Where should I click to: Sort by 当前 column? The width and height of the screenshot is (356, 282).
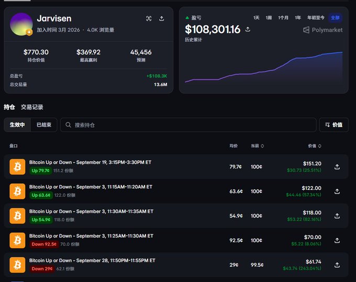point(257,146)
